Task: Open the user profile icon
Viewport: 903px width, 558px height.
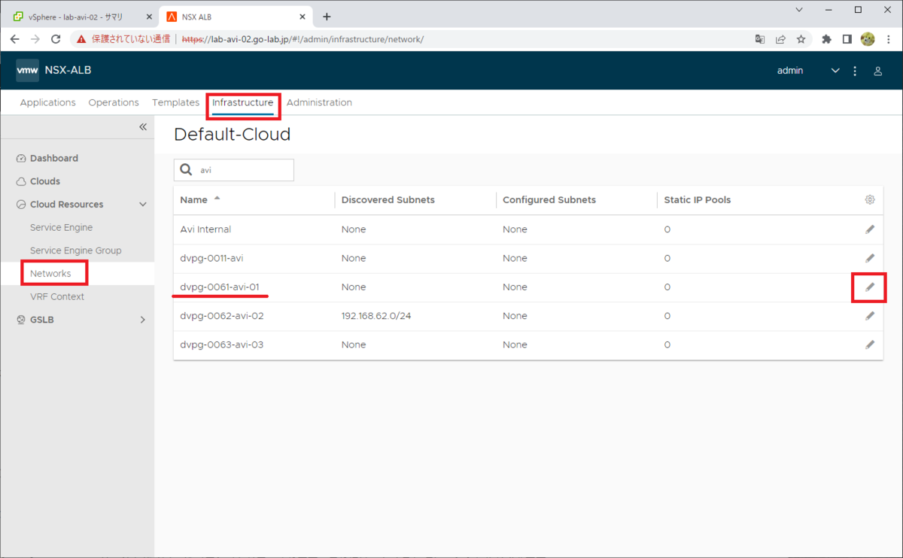Action: coord(877,71)
